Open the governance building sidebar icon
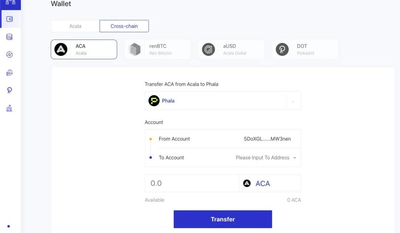 pyautogui.click(x=9, y=108)
